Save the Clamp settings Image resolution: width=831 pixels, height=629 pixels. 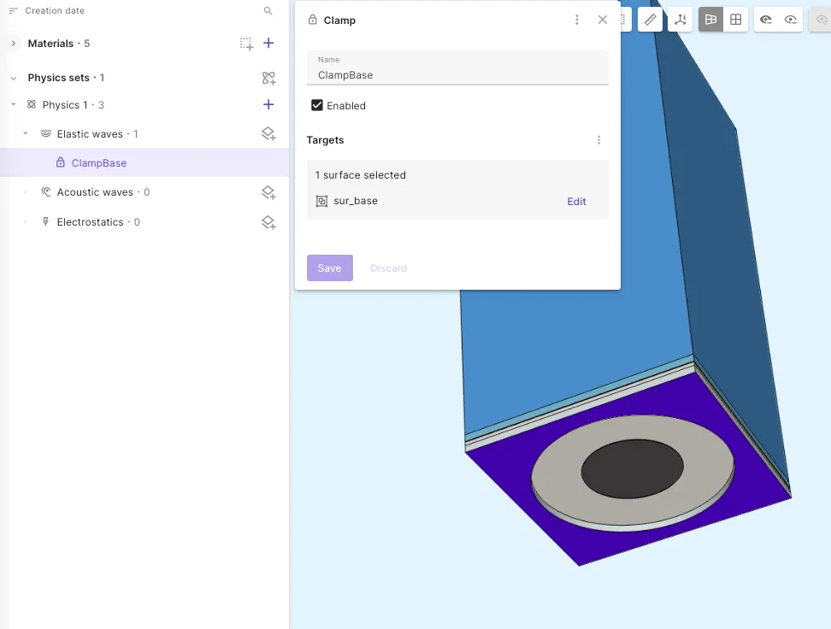coord(330,268)
